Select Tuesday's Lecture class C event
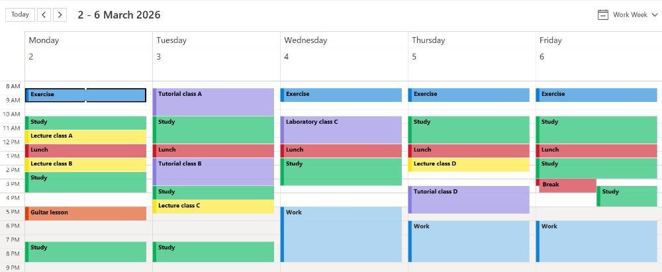The image size is (662, 272). tap(213, 206)
